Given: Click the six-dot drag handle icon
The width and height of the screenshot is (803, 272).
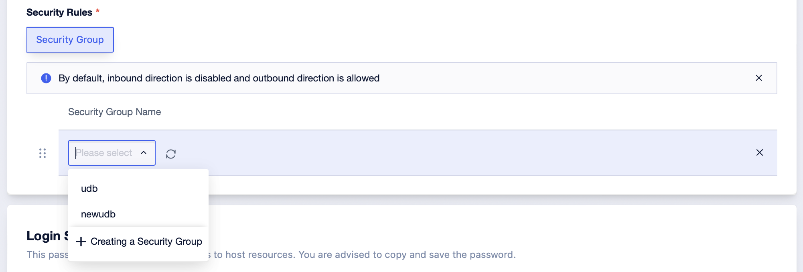Looking at the screenshot, I should pyautogui.click(x=43, y=153).
